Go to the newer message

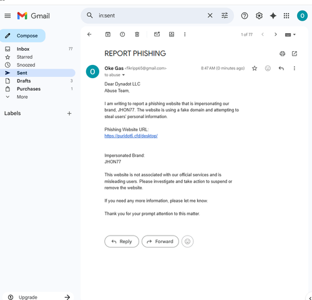click(x=263, y=34)
